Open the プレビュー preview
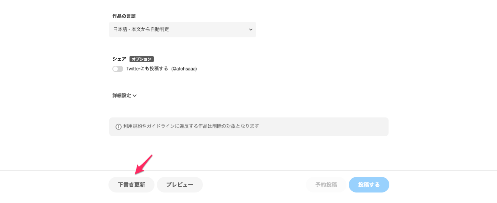This screenshot has height=203, width=497. 180,185
